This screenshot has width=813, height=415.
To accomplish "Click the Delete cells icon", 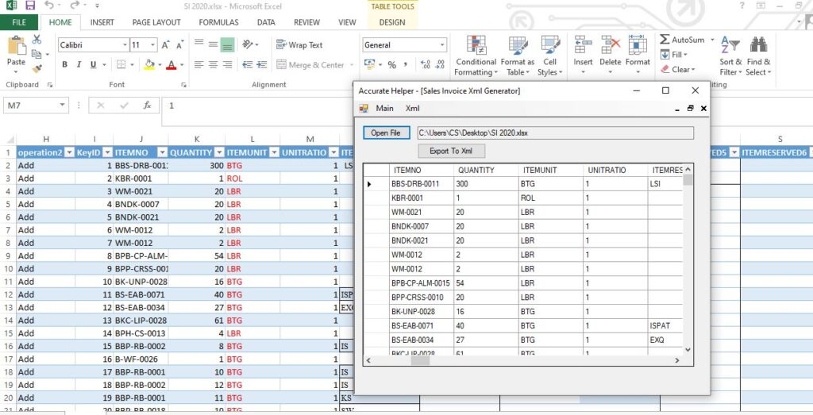I will pyautogui.click(x=610, y=46).
